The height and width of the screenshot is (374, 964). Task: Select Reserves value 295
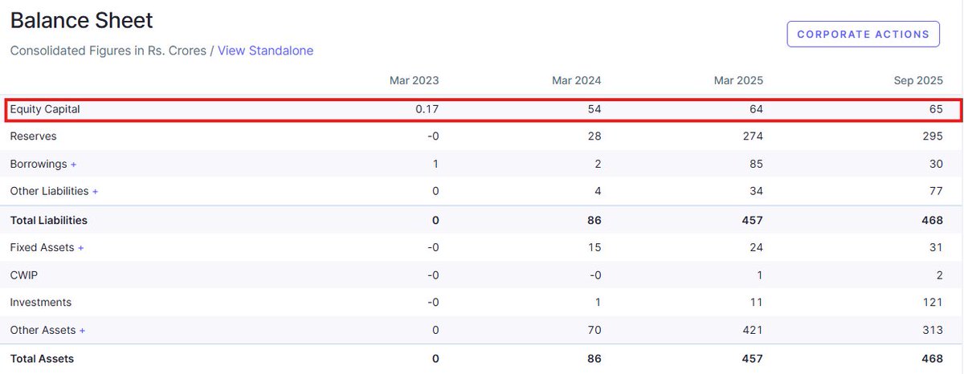click(x=933, y=136)
